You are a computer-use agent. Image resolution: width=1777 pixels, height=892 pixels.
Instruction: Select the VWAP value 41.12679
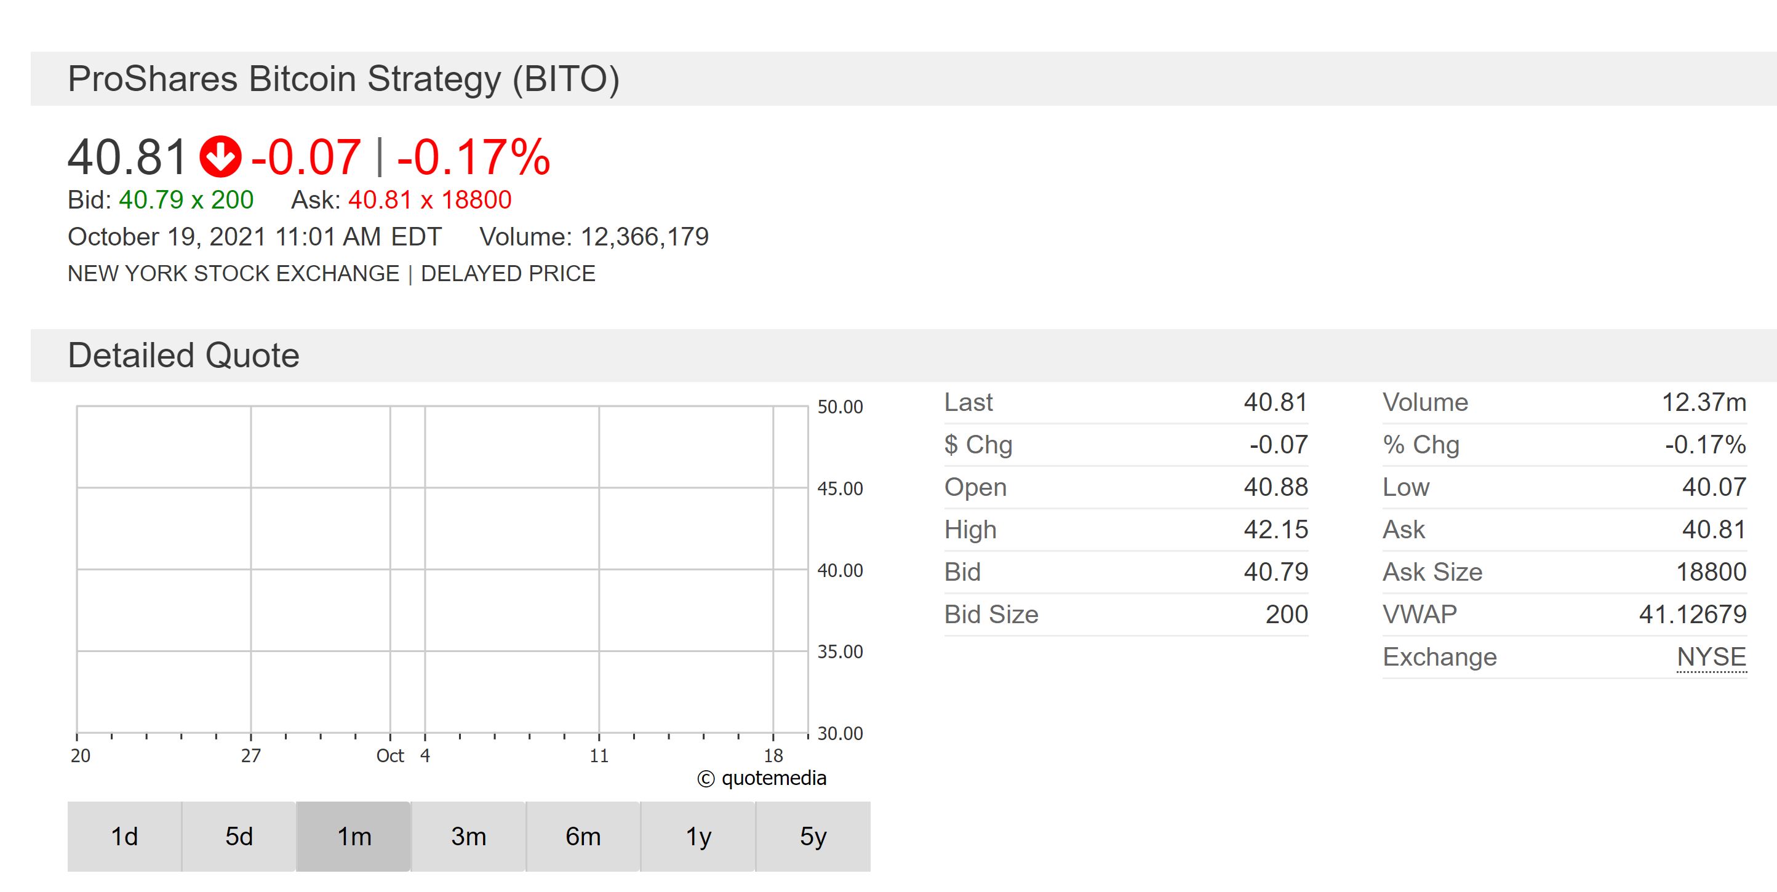coord(1692,614)
